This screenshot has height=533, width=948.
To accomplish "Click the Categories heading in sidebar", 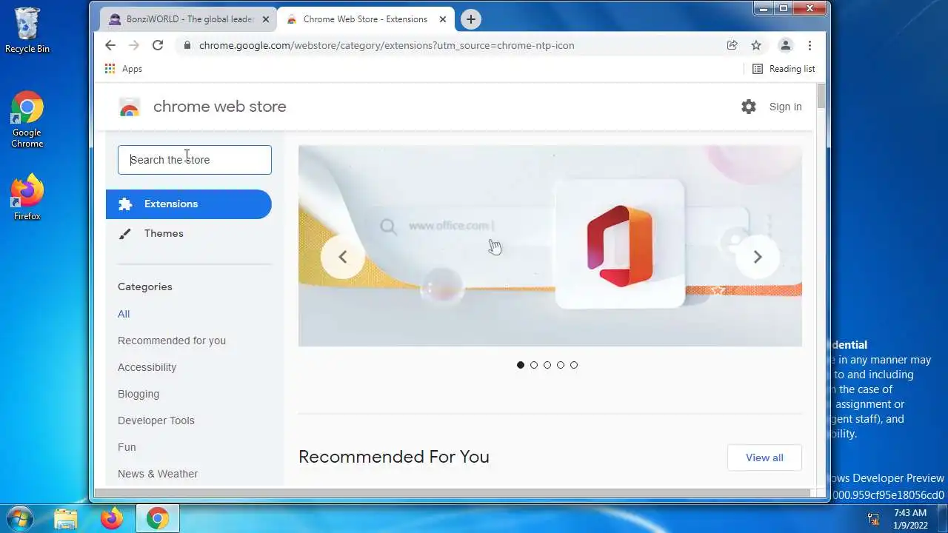I will click(145, 286).
